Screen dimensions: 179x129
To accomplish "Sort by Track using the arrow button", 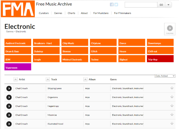I will tap(48, 79).
